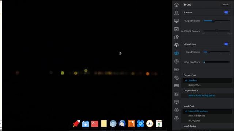Click the power button icon in sidebar
The image size is (234, 131).
click(x=176, y=118)
